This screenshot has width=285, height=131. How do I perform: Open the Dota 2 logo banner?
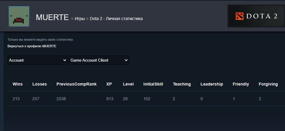pyautogui.click(x=256, y=16)
